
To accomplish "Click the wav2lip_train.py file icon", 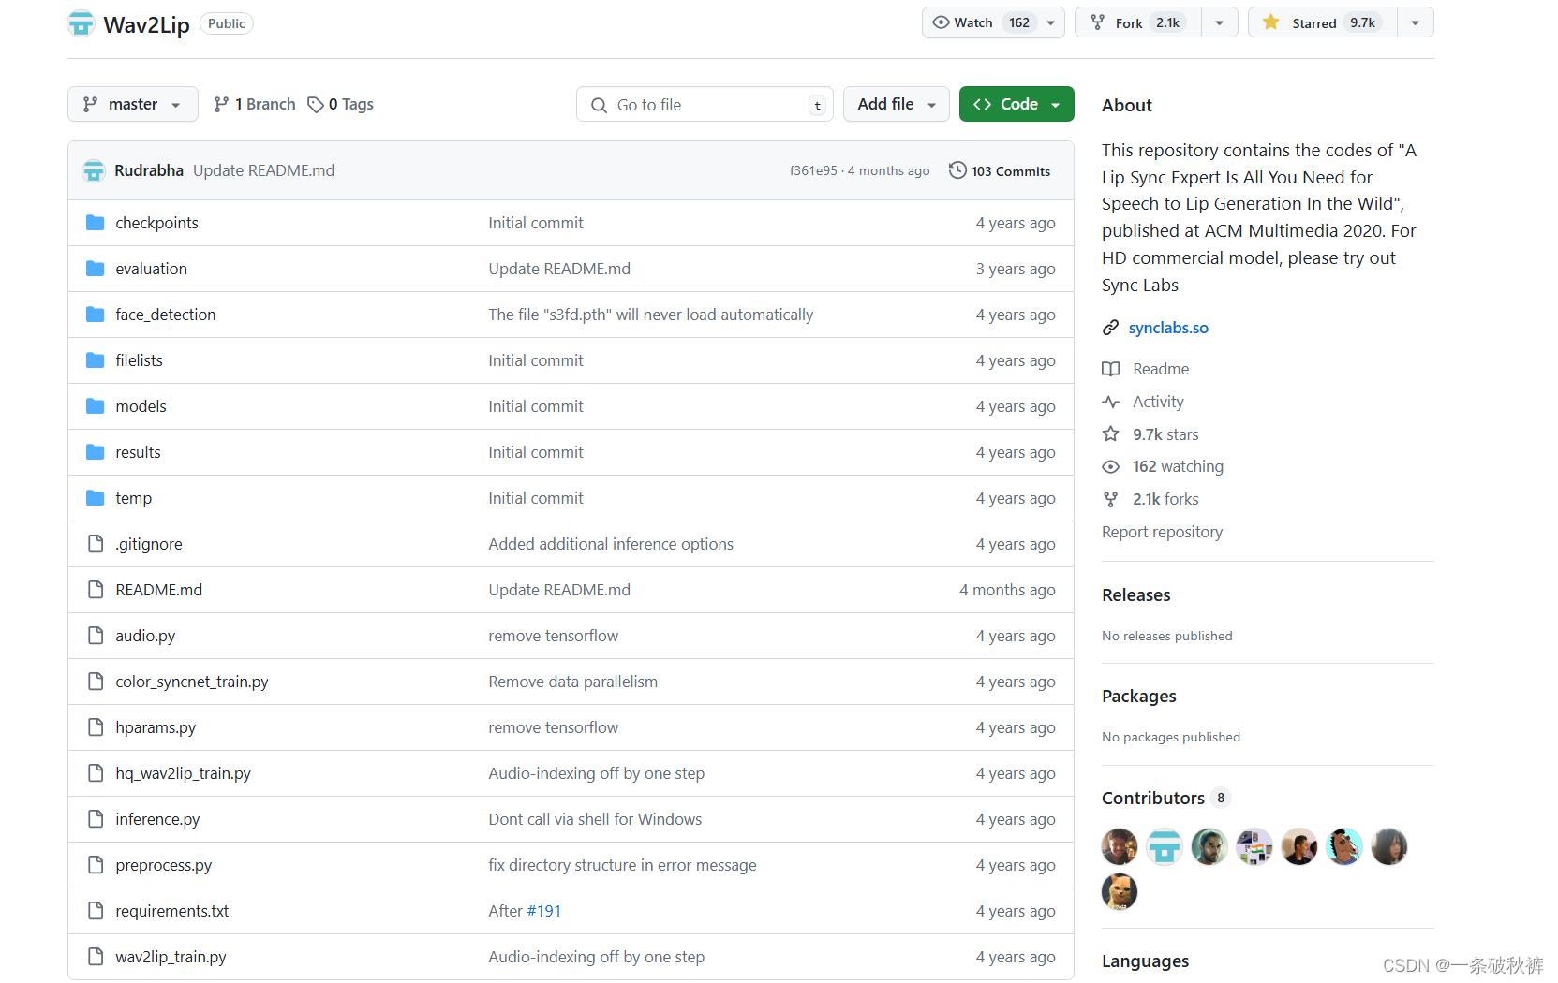I will click(95, 957).
